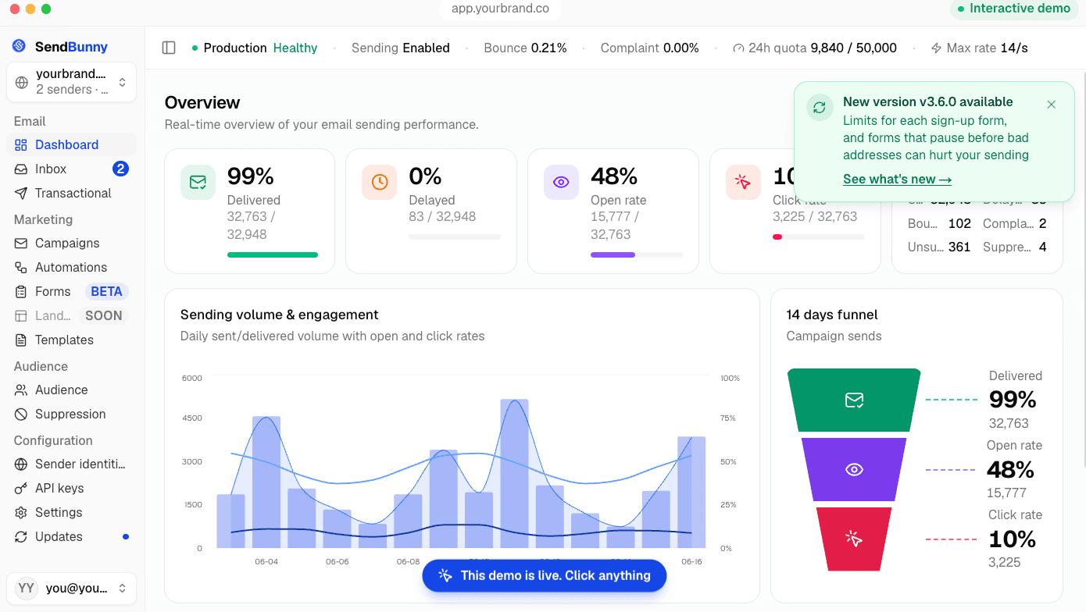The image size is (1086, 612).
Task: Click the Delivered card envelope icon
Action: click(198, 182)
